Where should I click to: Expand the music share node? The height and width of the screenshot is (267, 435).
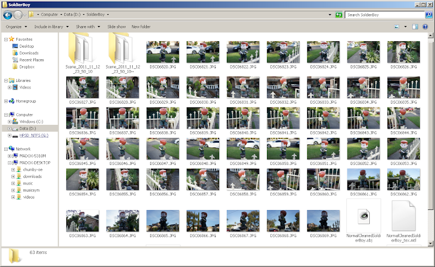click(x=13, y=183)
